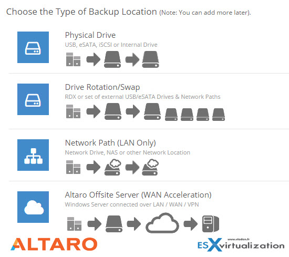Click the tower computer icon in Offsite diagram

(211, 224)
